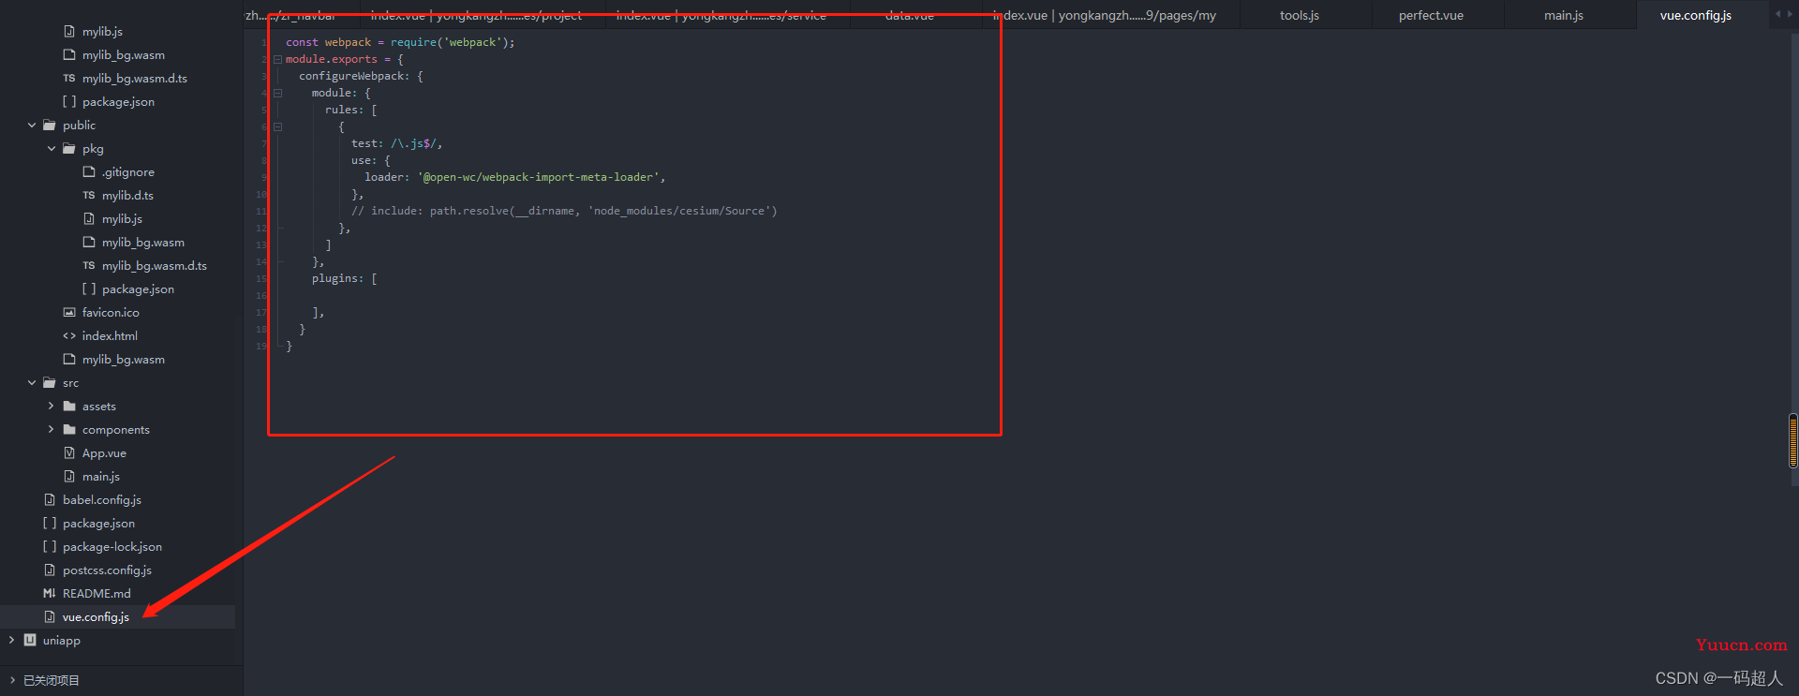
Task: Click the code line "rules: ["
Action: tap(351, 111)
